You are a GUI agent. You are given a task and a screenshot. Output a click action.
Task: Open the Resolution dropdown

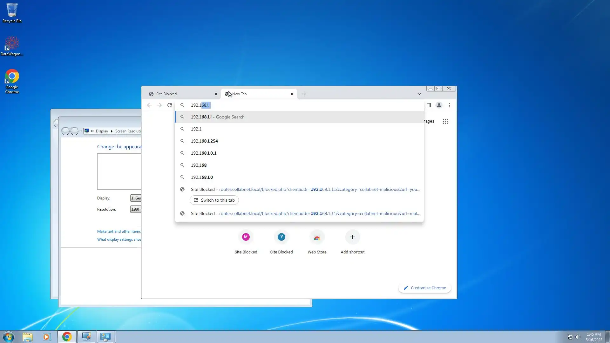pyautogui.click(x=136, y=209)
